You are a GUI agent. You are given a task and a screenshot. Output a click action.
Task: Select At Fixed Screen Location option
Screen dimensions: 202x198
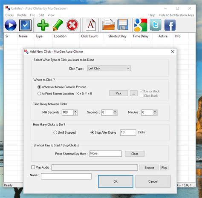click(x=39, y=94)
